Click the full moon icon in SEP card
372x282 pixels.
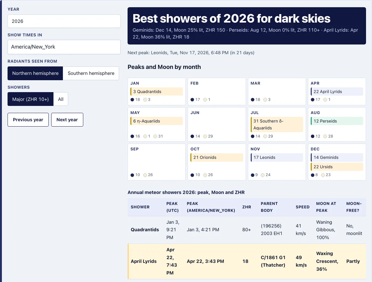pyautogui.click(x=145, y=175)
